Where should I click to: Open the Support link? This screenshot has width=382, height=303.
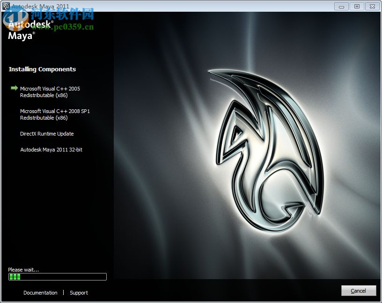tap(79, 293)
